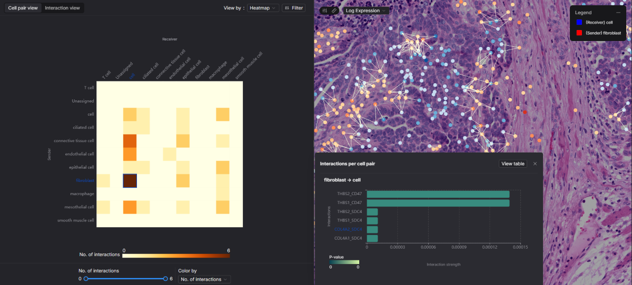Open the image adjustment sliders icon
632x285 pixels.
(324, 11)
